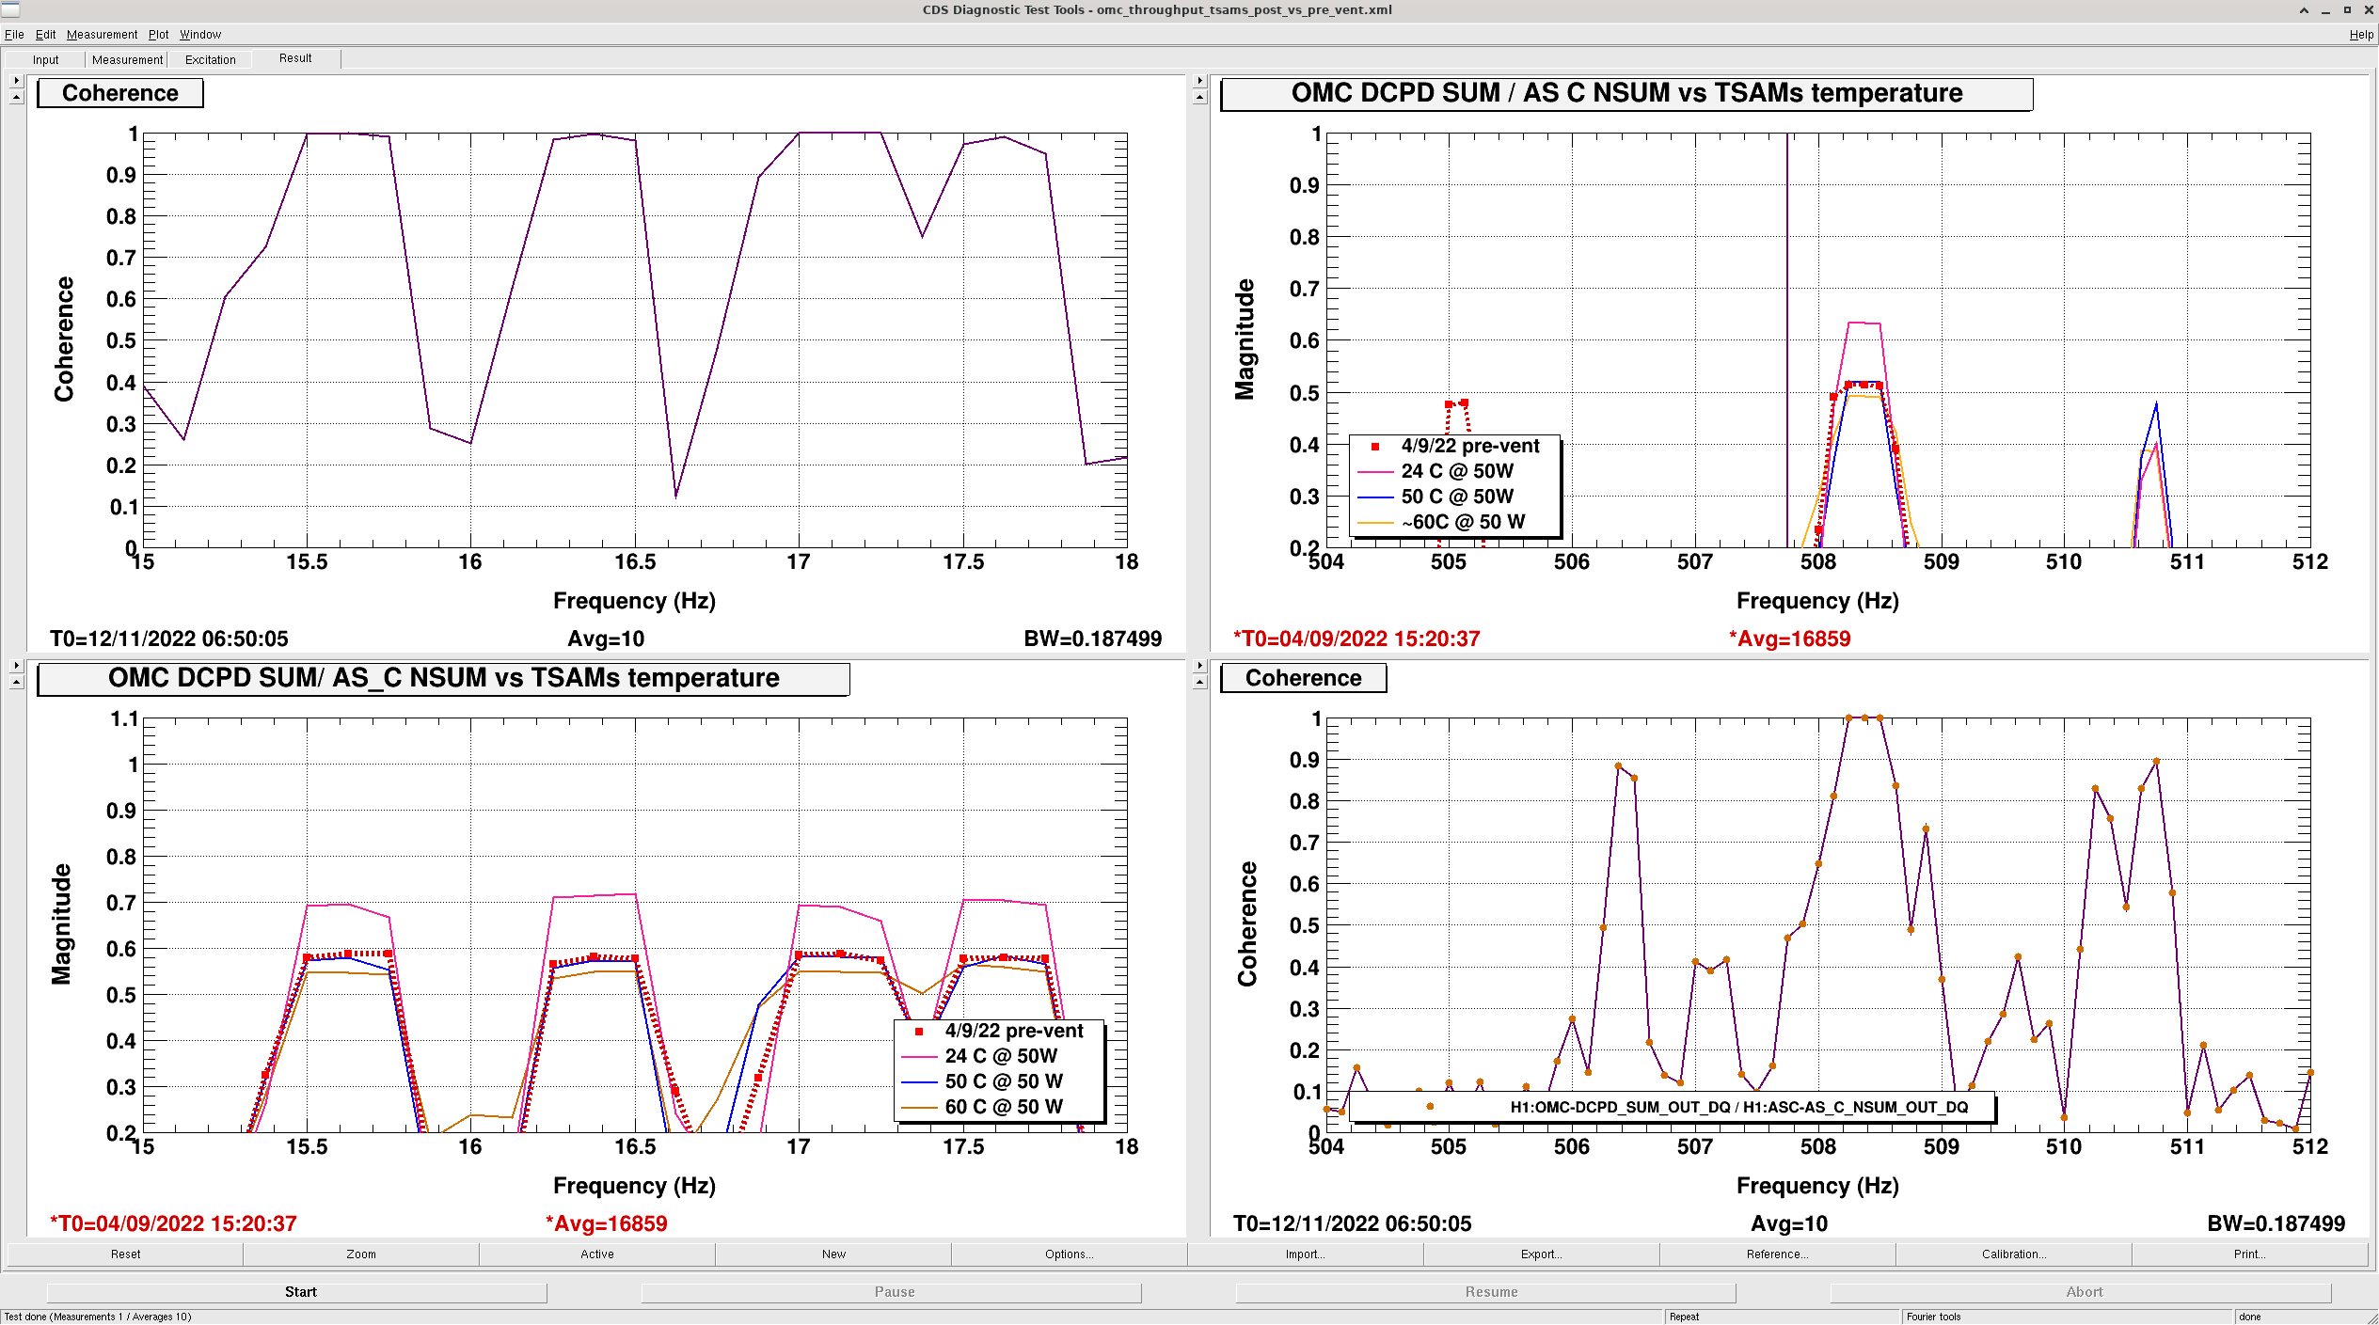Click the blue 50 C @ 50W legend swatch

(1374, 497)
